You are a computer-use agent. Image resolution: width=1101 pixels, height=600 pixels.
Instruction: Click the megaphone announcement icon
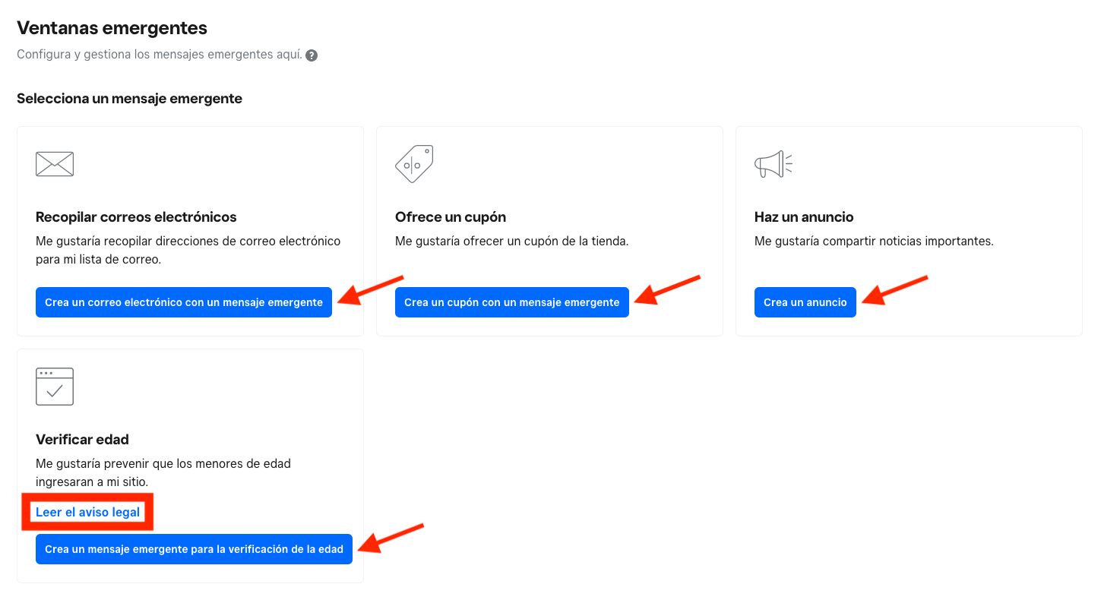[x=774, y=164]
